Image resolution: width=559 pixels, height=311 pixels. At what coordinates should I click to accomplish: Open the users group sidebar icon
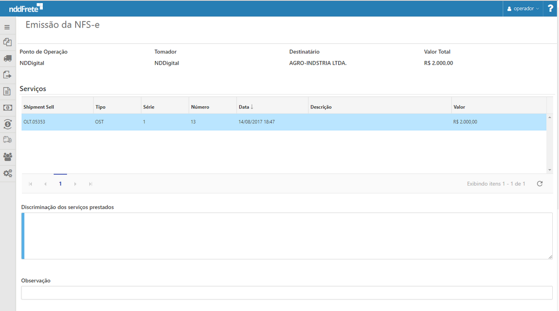(7, 157)
